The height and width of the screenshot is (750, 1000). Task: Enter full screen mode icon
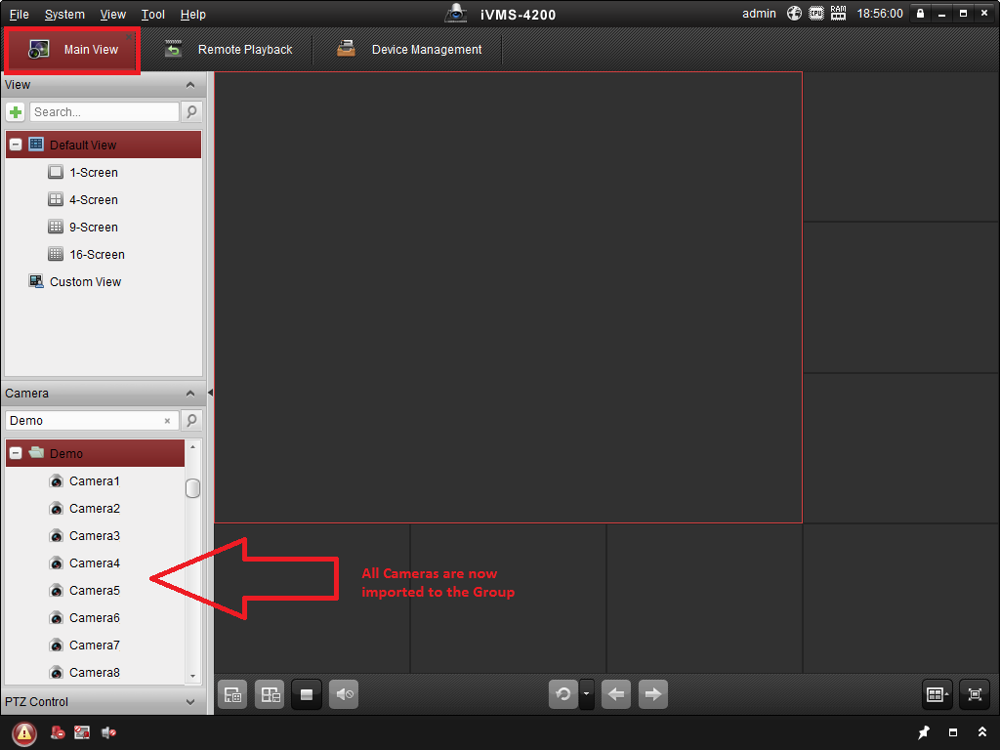974,695
